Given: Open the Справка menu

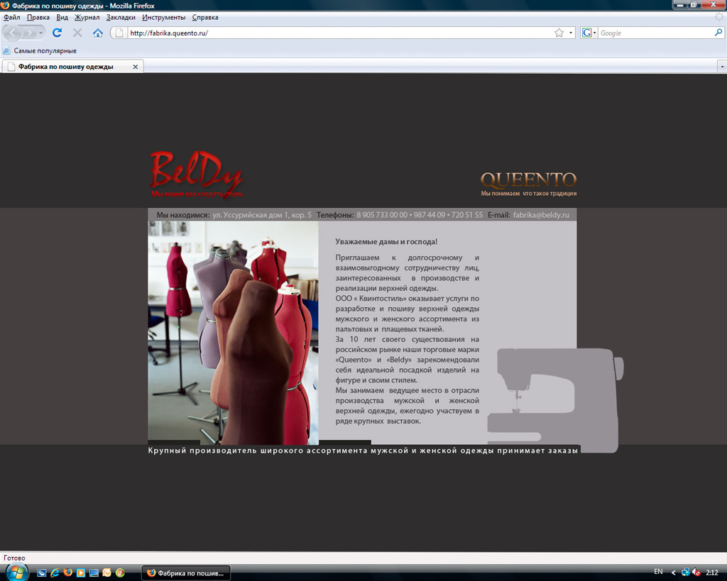Looking at the screenshot, I should click(205, 18).
